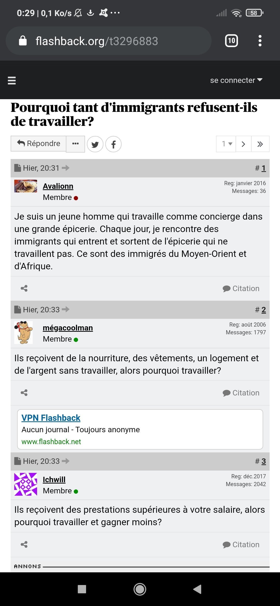Share thread on Twitter
This screenshot has height=606, width=280.
[x=95, y=144]
